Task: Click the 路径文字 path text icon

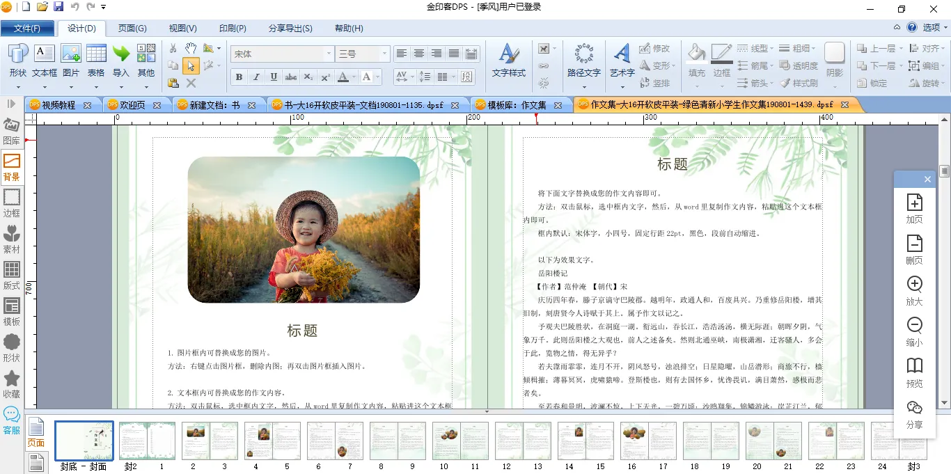Action: tap(583, 61)
